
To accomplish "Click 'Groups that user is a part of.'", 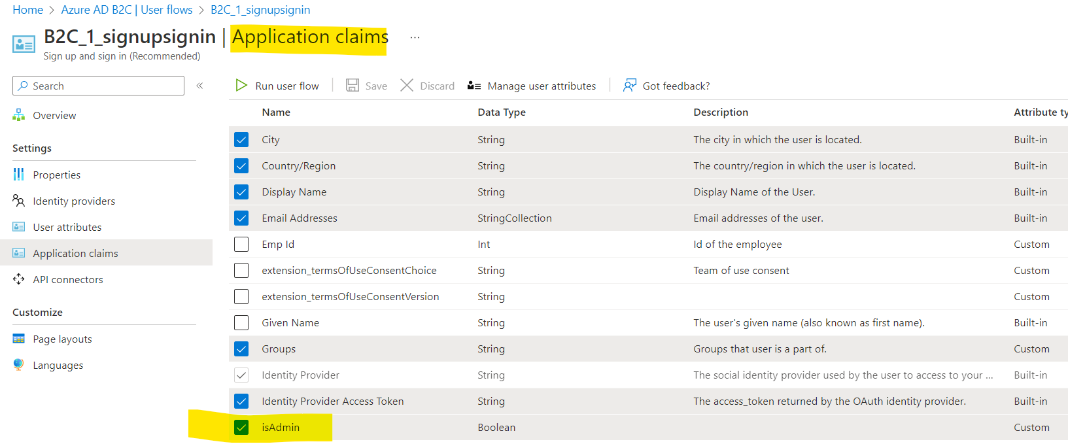I will tap(760, 349).
